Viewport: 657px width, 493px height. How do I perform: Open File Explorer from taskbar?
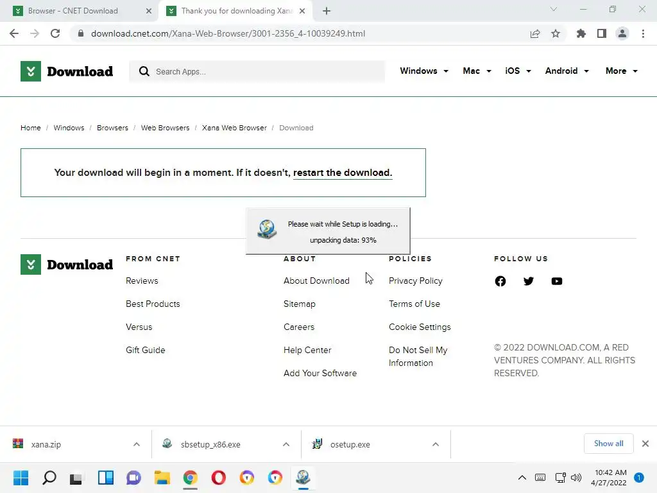point(162,478)
